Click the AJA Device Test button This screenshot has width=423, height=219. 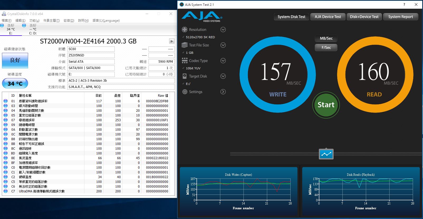(328, 17)
